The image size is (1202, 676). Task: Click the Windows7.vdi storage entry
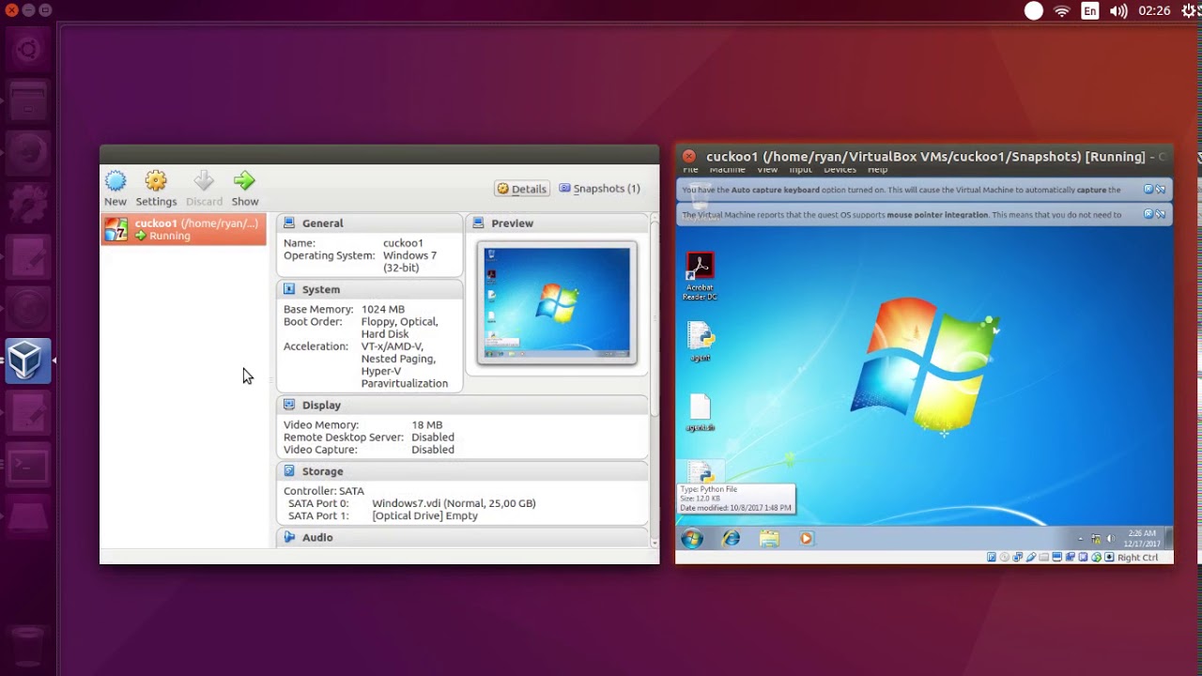[454, 503]
